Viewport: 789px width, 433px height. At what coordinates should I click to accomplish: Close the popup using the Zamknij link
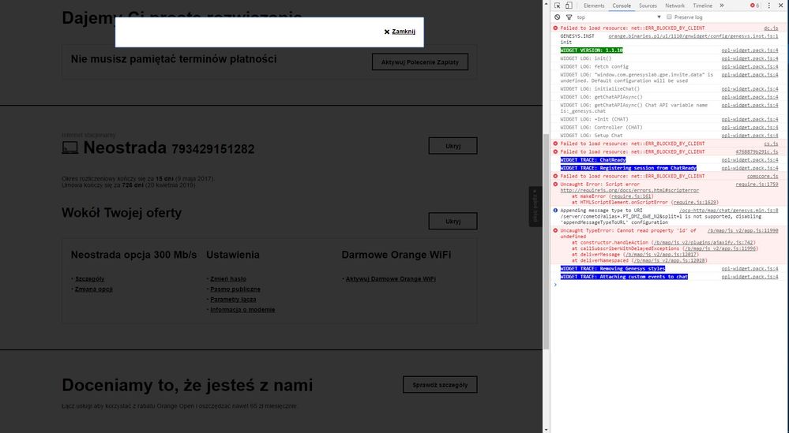pyautogui.click(x=403, y=32)
